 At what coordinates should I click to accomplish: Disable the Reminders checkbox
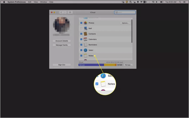[81, 45]
